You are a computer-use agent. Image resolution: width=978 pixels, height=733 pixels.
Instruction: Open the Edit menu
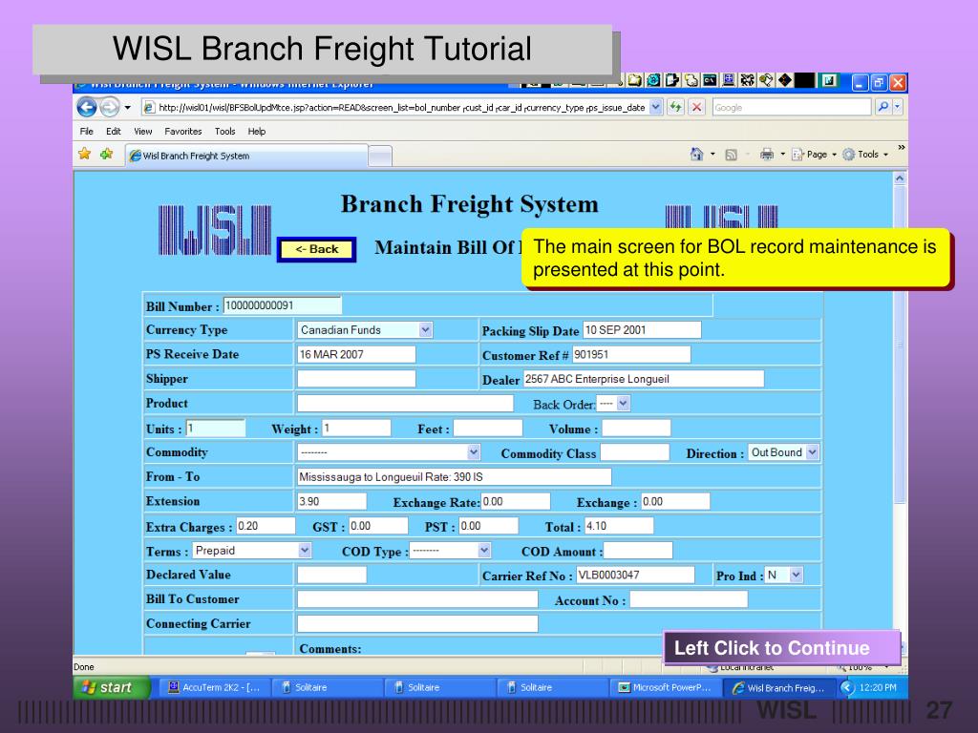pyautogui.click(x=114, y=132)
